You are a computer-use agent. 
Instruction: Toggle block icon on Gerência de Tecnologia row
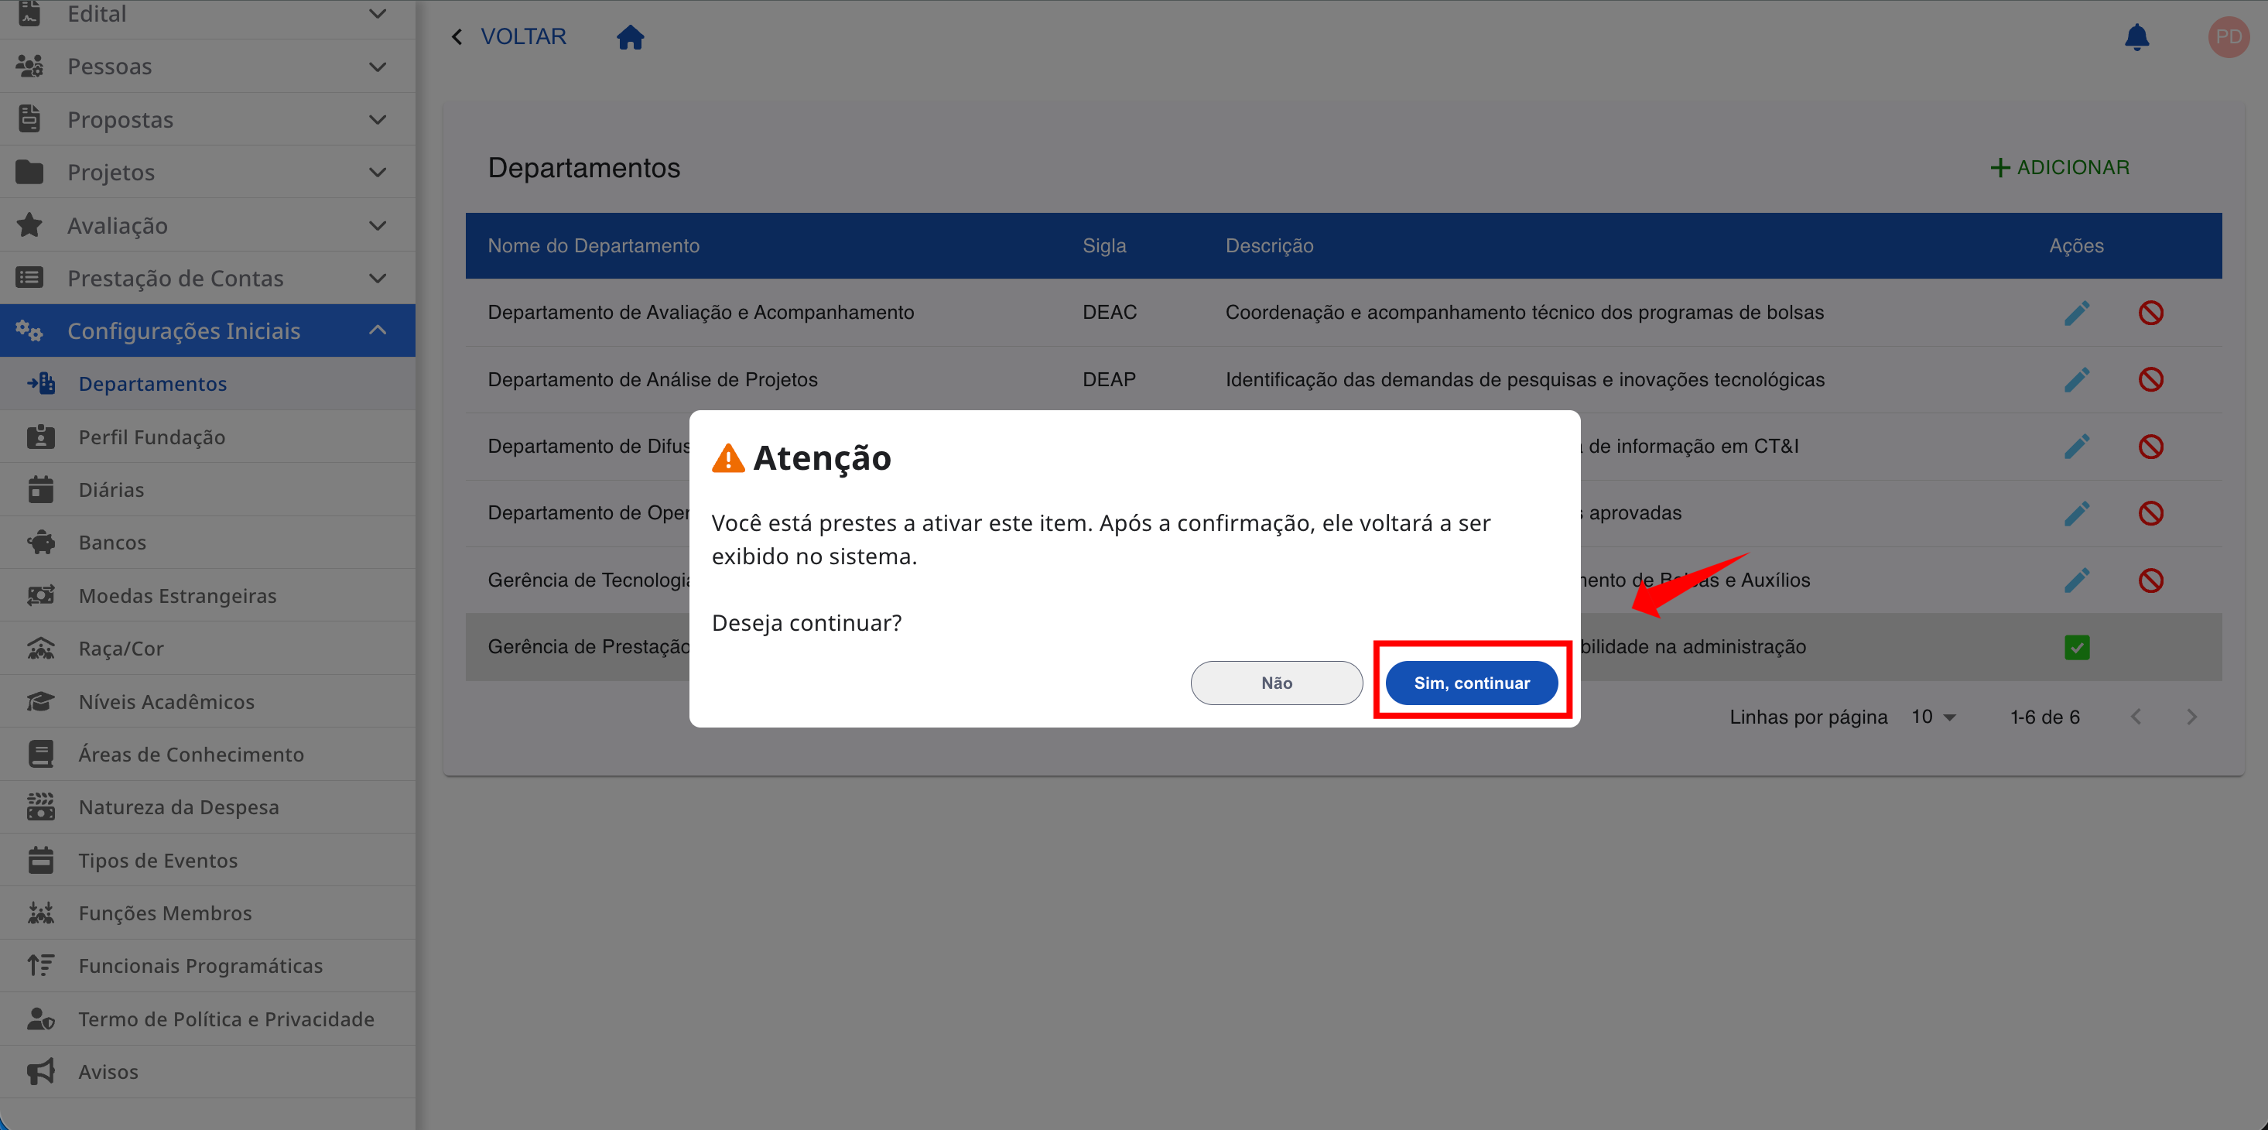pyautogui.click(x=2151, y=580)
